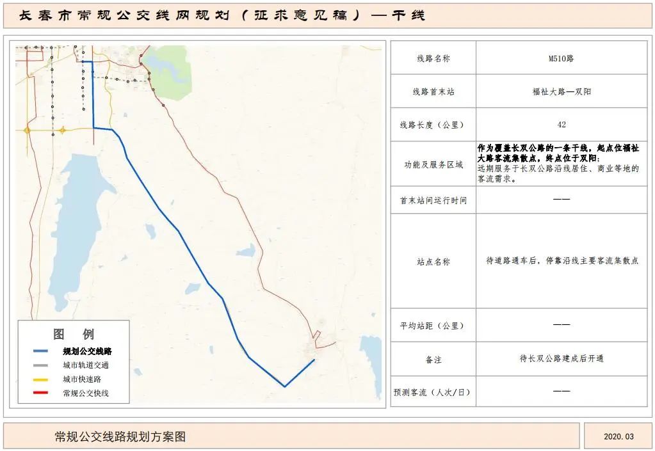Click the date '2020. 03' in footer
Image resolution: width=655 pixels, height=451 pixels.
click(619, 436)
